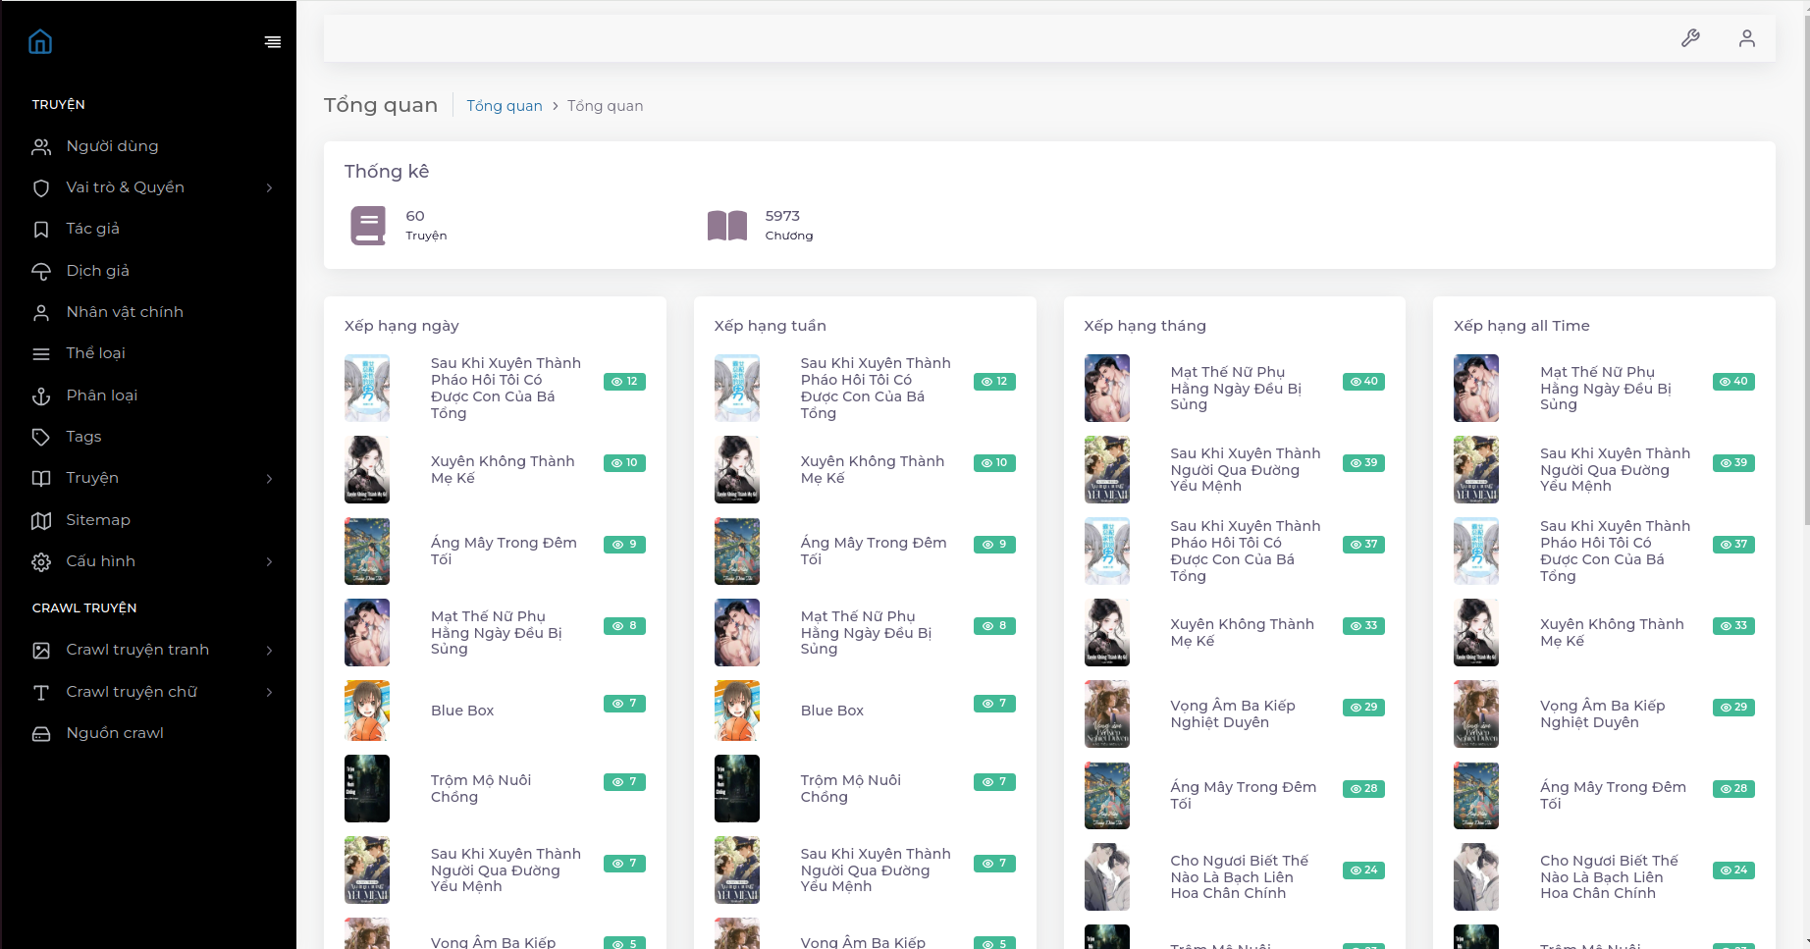This screenshot has height=949, width=1810.
Task: Select the bookmark icon next to Tác giả
Action: click(41, 229)
